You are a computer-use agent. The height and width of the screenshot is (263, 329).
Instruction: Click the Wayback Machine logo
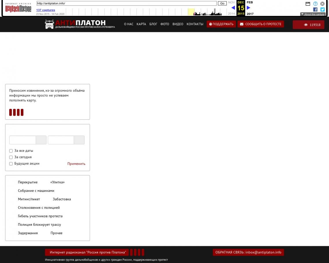coord(18,8)
